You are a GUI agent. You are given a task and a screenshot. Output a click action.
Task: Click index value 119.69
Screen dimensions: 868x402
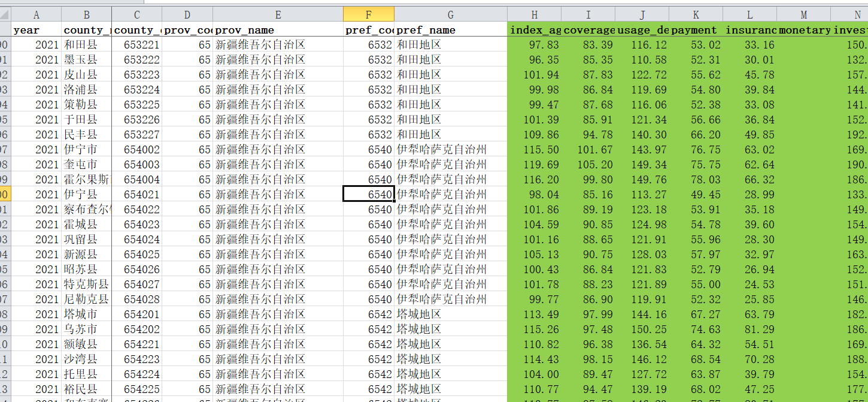click(x=535, y=164)
